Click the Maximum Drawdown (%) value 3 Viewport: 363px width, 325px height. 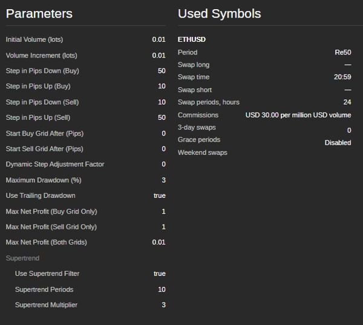point(163,180)
